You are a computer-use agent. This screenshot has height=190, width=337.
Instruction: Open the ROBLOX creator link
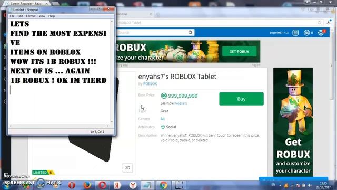[150, 84]
